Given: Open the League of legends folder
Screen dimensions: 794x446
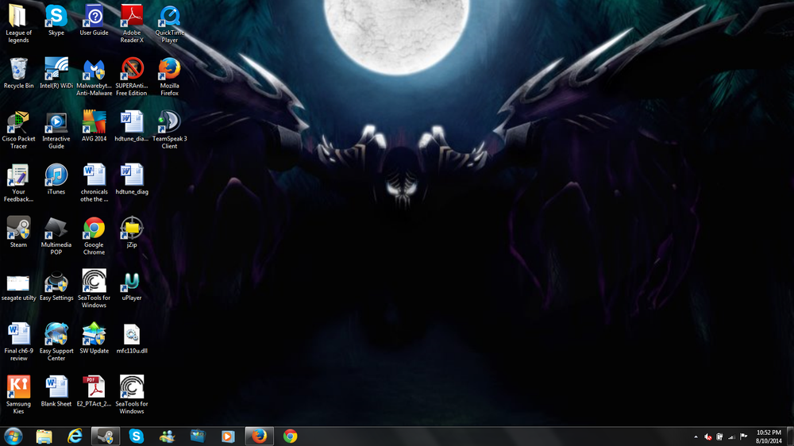Looking at the screenshot, I should 18,23.
